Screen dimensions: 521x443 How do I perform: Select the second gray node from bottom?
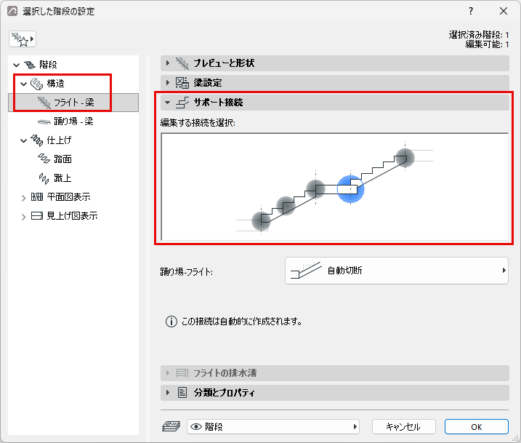tap(286, 206)
